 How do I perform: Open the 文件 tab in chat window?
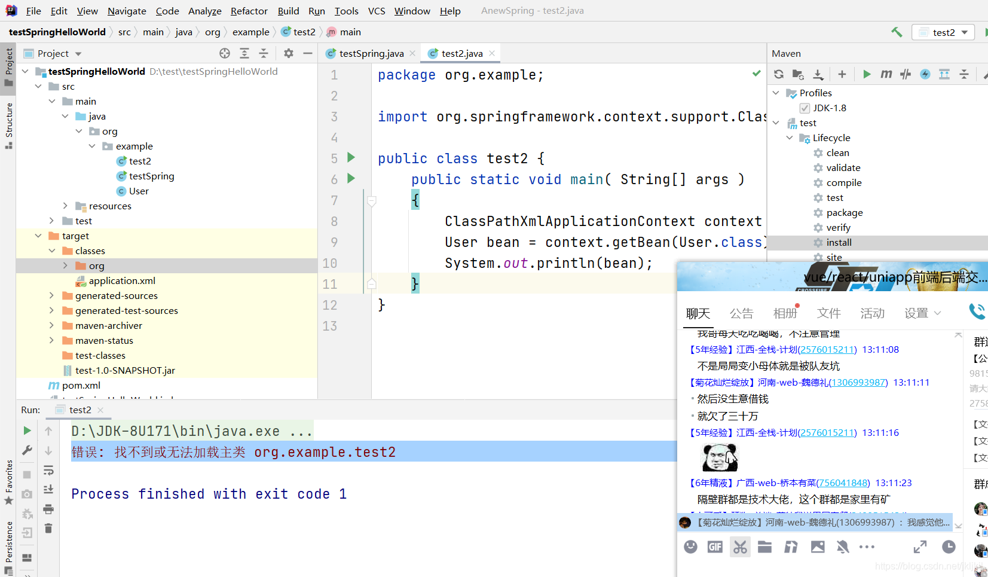pyautogui.click(x=829, y=313)
